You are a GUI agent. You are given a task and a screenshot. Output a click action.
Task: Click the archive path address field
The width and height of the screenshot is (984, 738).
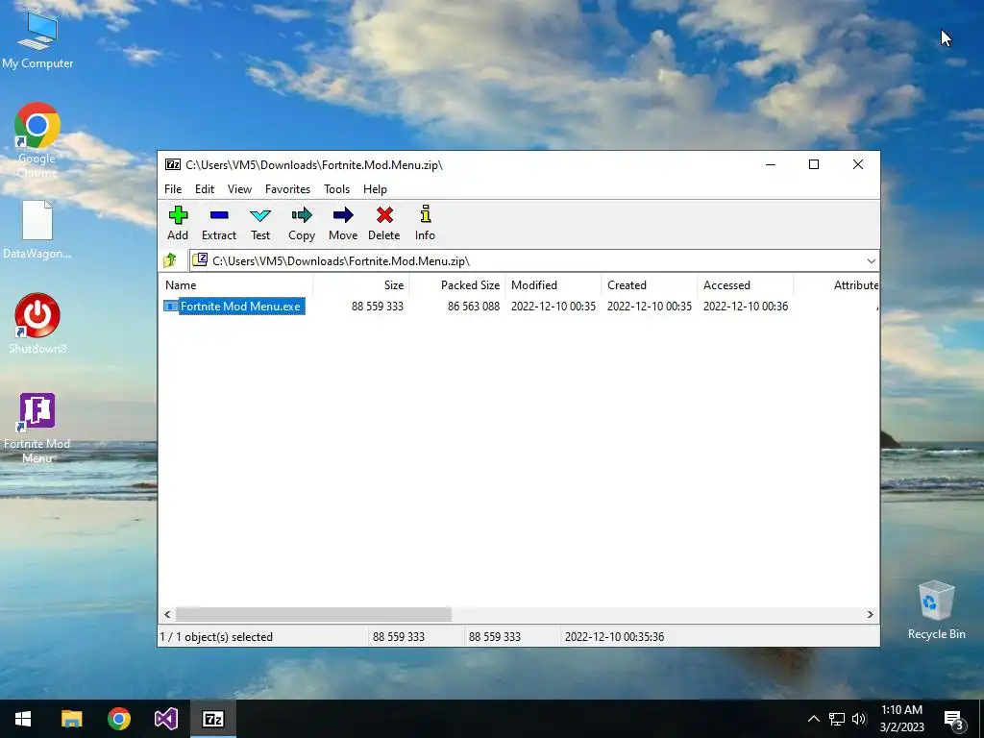point(528,261)
